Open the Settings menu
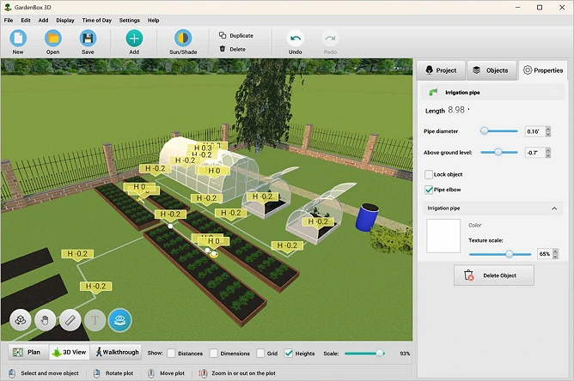Viewport: 574px width, 381px height. pyautogui.click(x=129, y=20)
